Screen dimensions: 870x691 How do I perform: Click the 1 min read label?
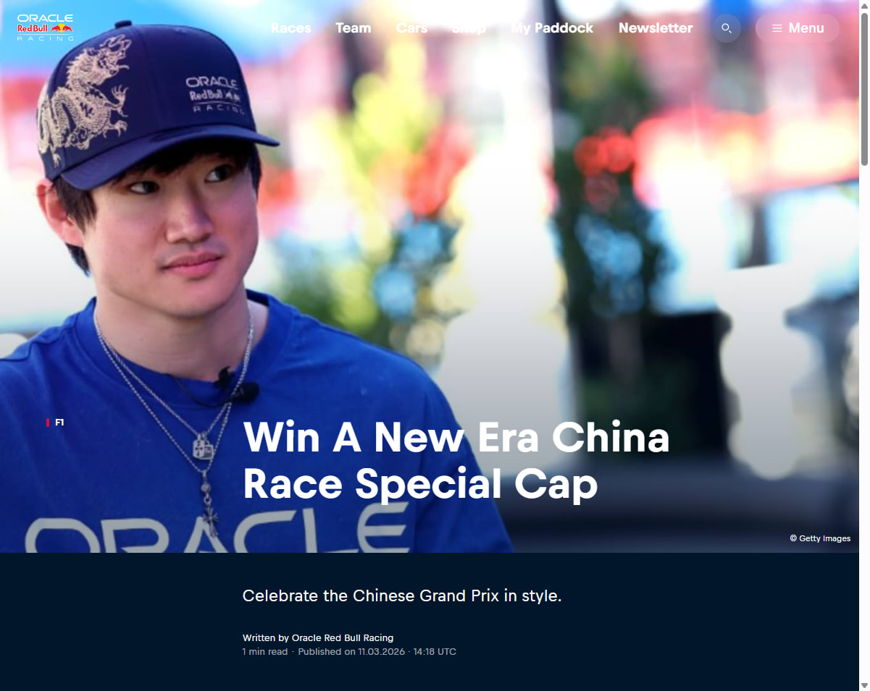click(265, 652)
